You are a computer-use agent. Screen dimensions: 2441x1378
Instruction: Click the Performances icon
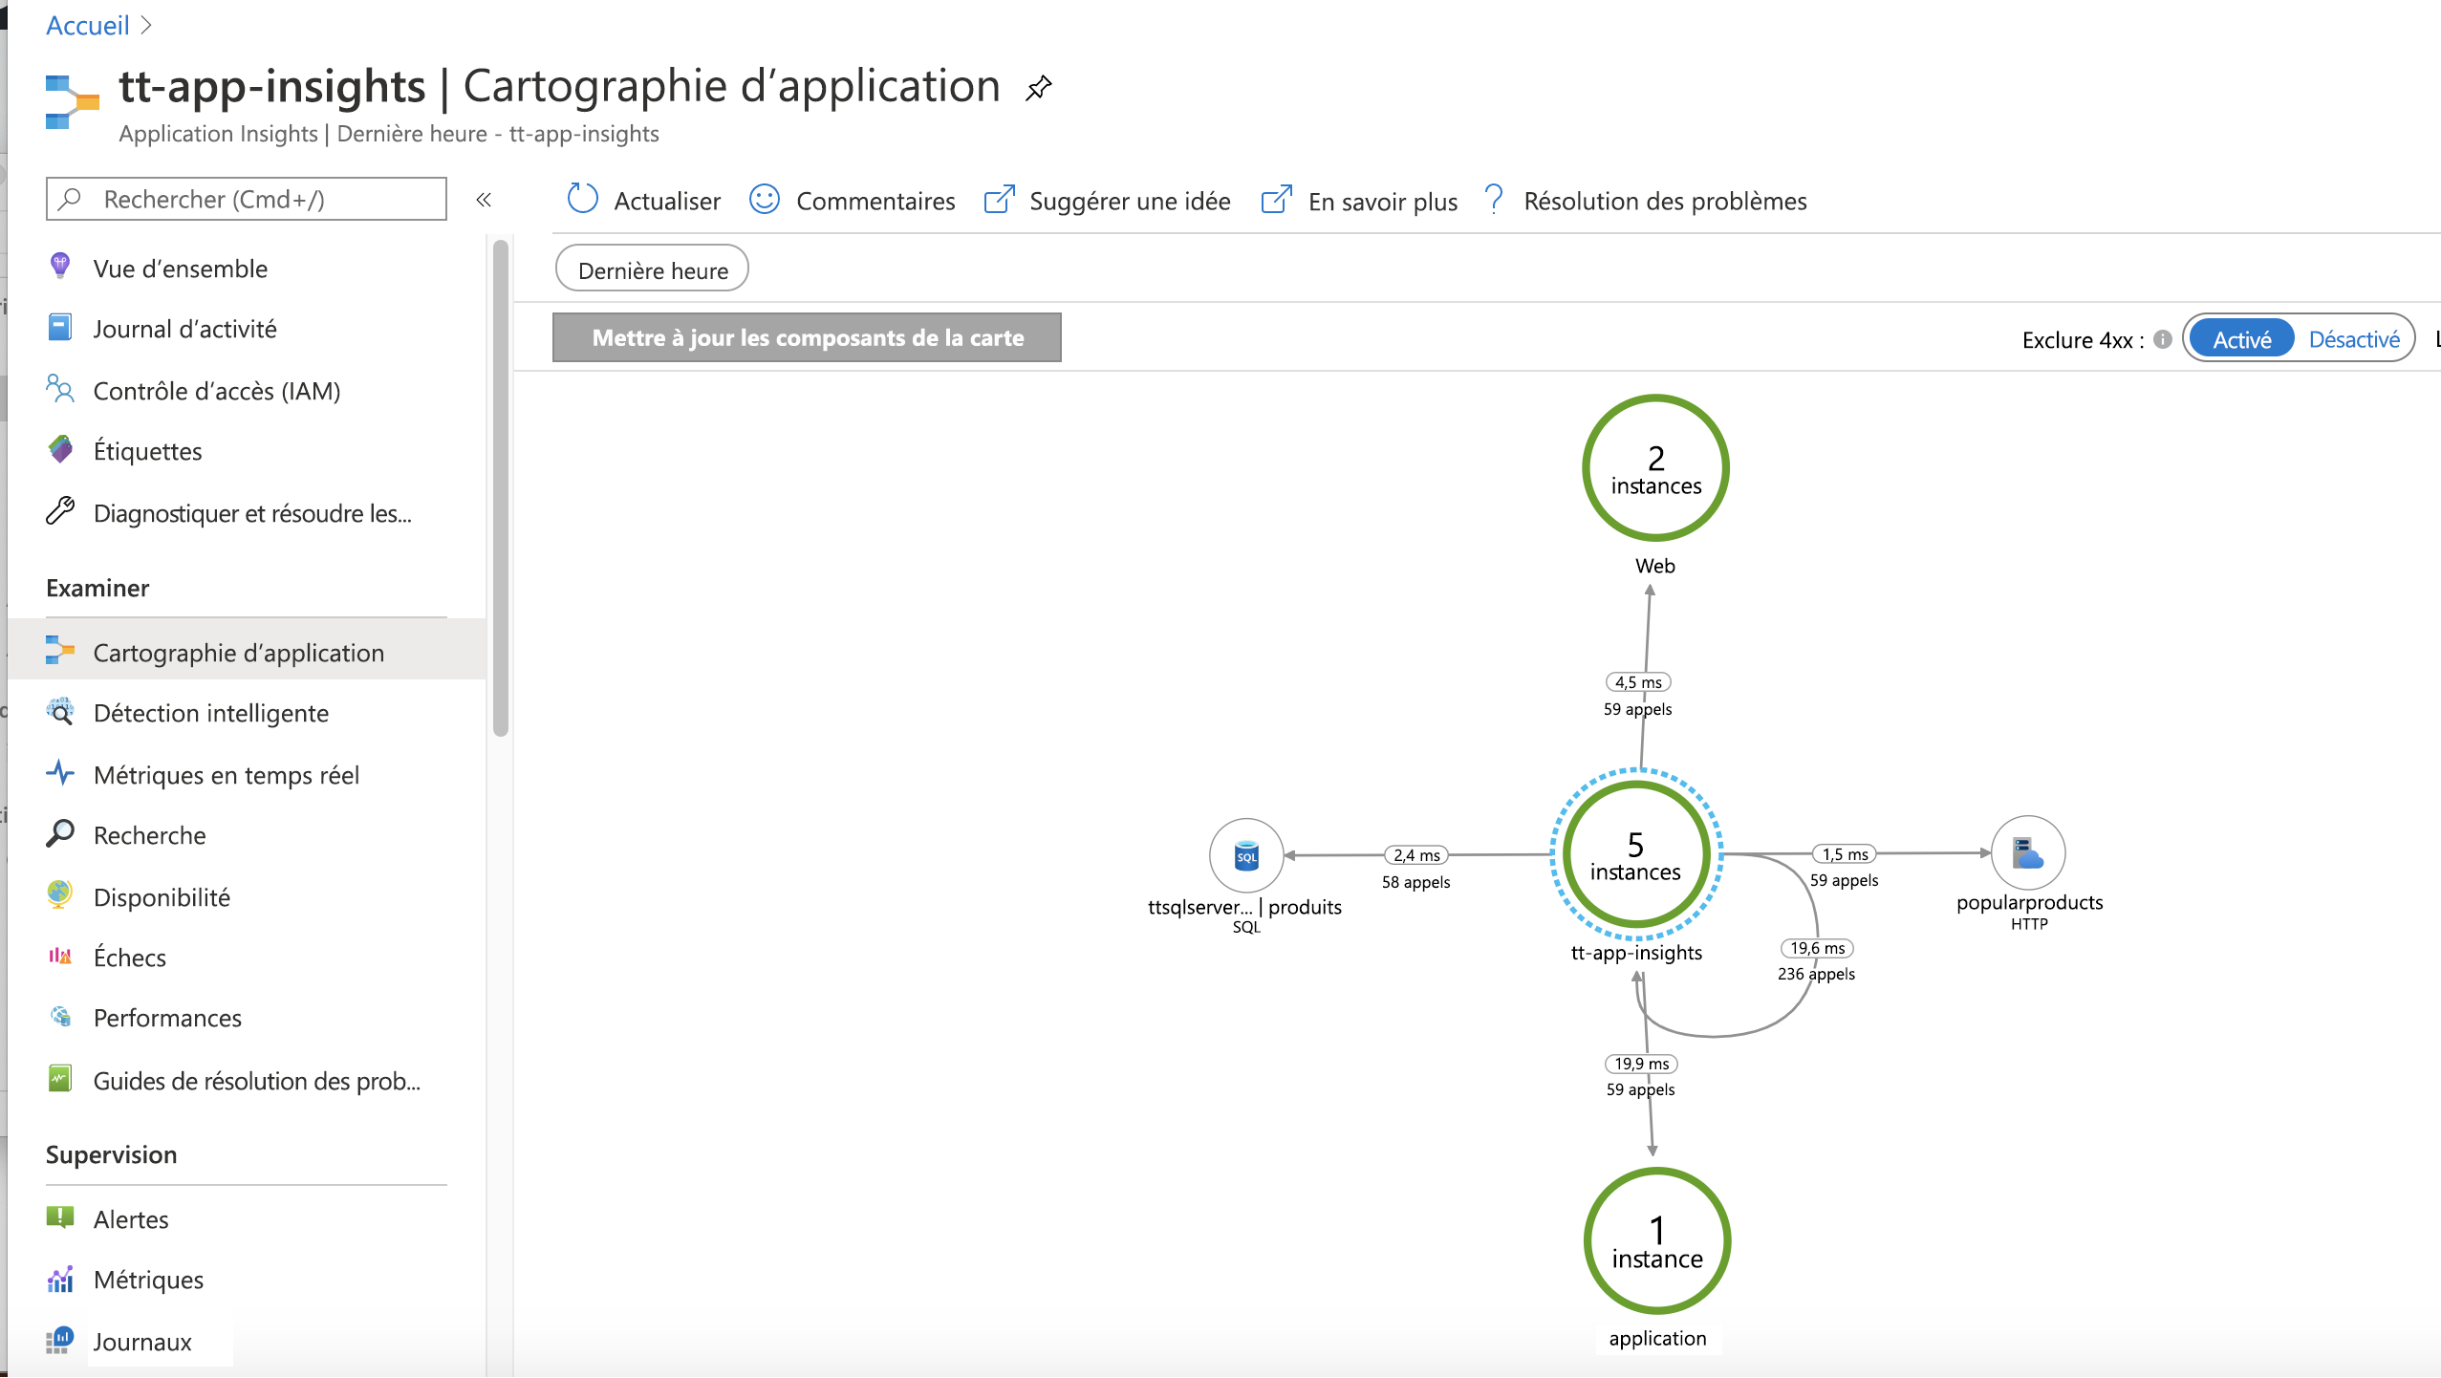click(x=60, y=1016)
